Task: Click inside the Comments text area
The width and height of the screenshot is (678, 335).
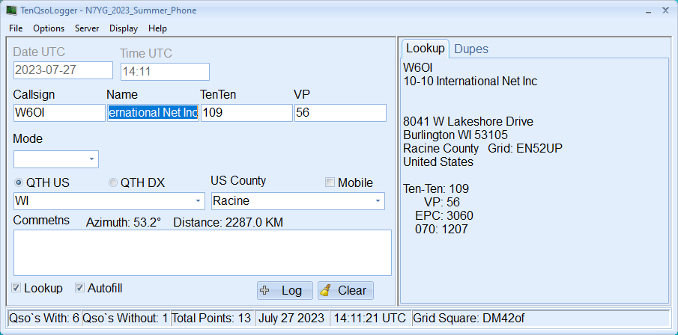Action: click(x=202, y=253)
